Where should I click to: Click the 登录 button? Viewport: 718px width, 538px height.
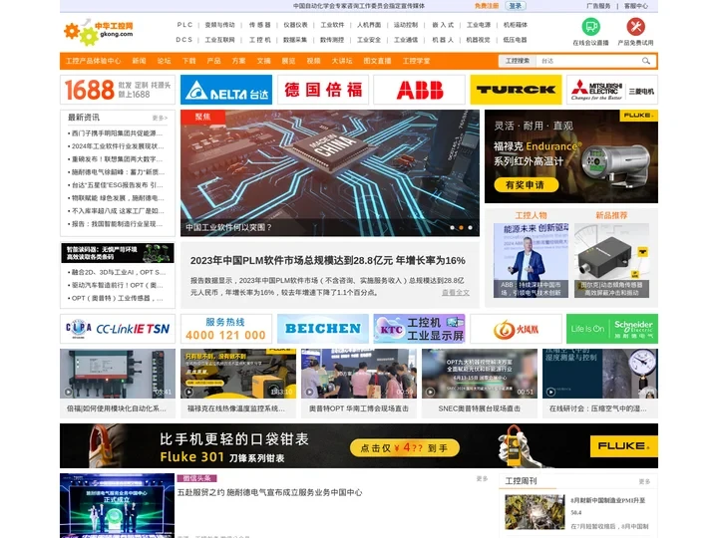coord(516,6)
